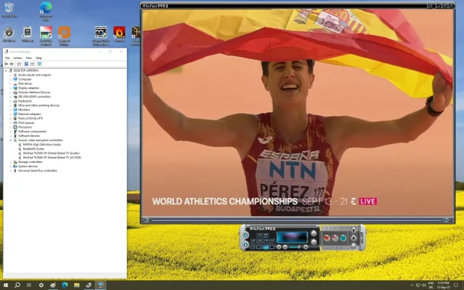Open the Recycle Bin desktop icon
Image resolution: width=464 pixels, height=290 pixels.
click(x=9, y=10)
